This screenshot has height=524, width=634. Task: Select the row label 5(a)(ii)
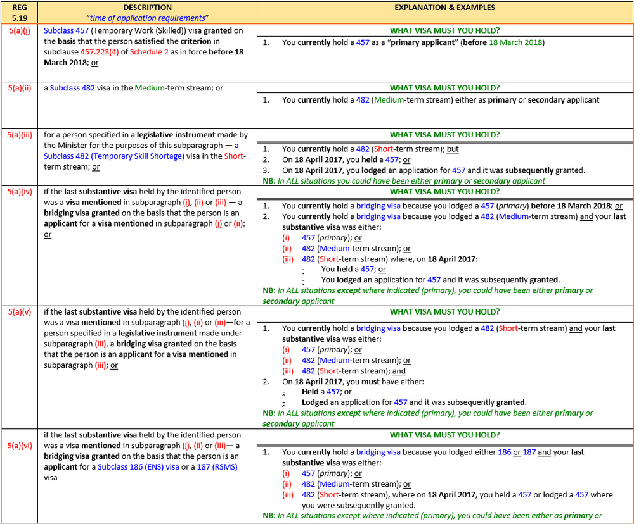pos(20,88)
